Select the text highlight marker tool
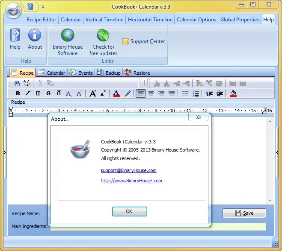 tap(127, 93)
